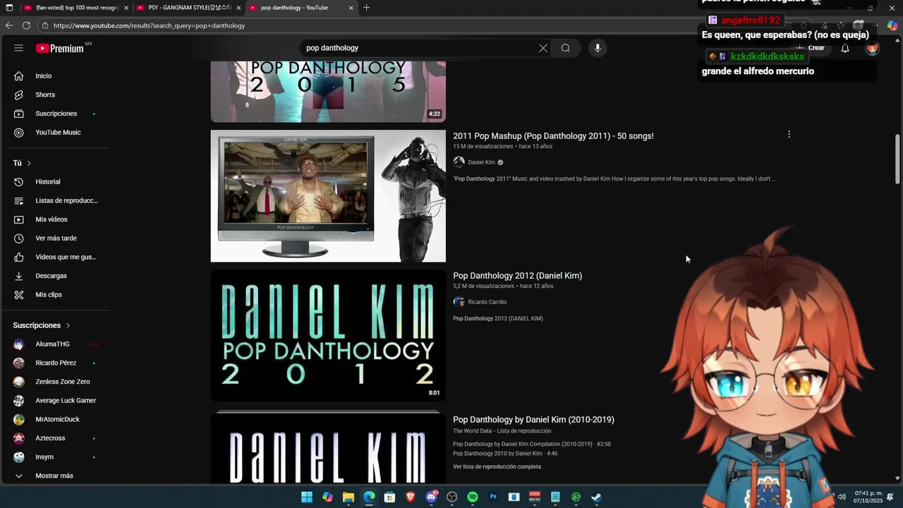This screenshot has height=508, width=903.
Task: Click the page vertical scrollbar
Action: point(897,159)
